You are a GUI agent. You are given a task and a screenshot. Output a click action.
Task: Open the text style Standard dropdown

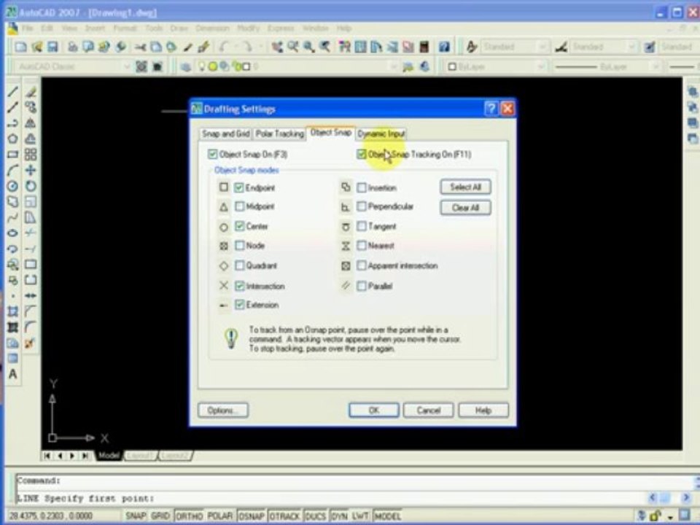542,47
